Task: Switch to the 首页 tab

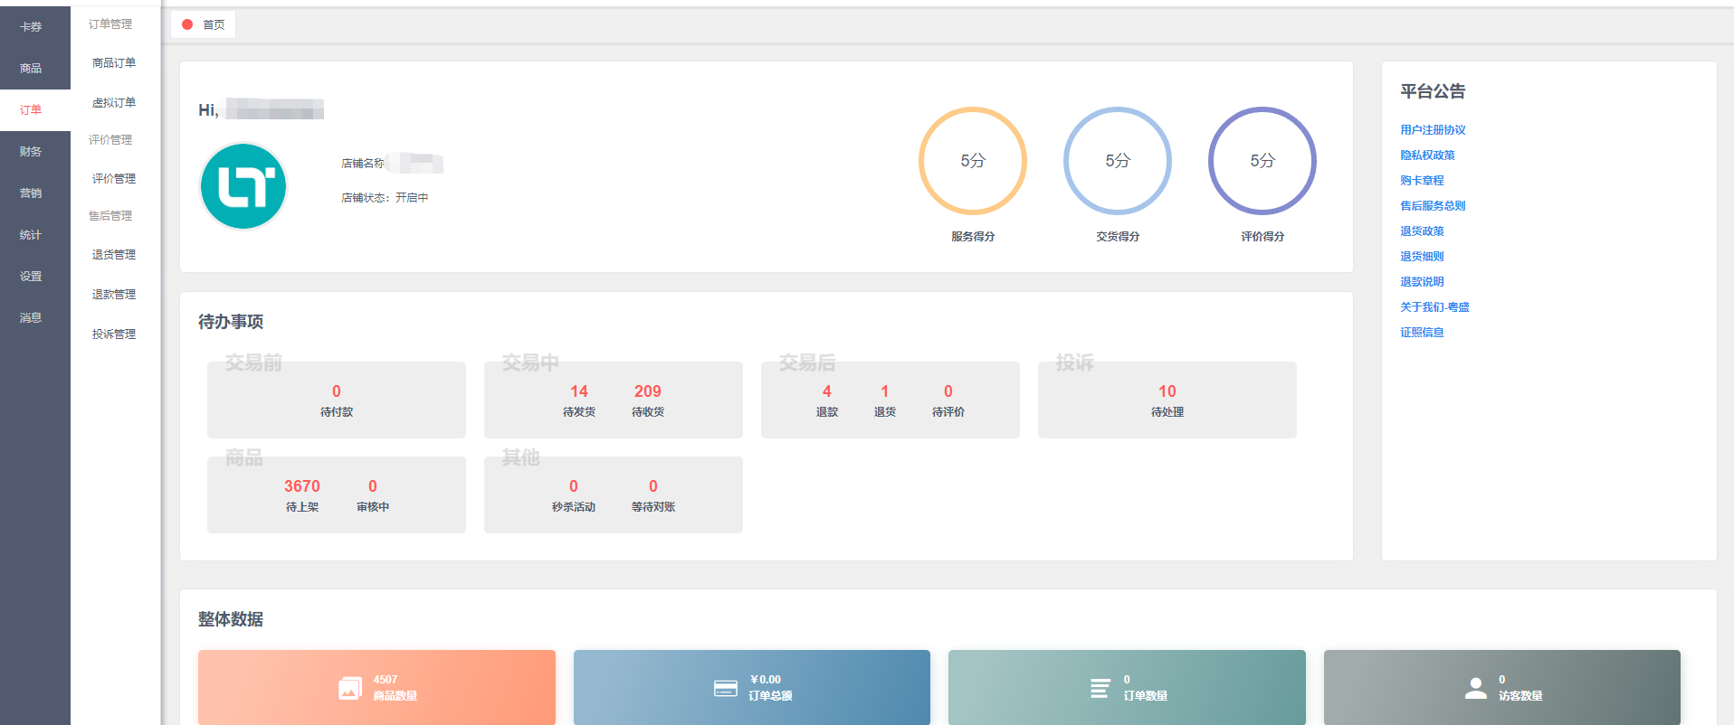Action: (204, 25)
